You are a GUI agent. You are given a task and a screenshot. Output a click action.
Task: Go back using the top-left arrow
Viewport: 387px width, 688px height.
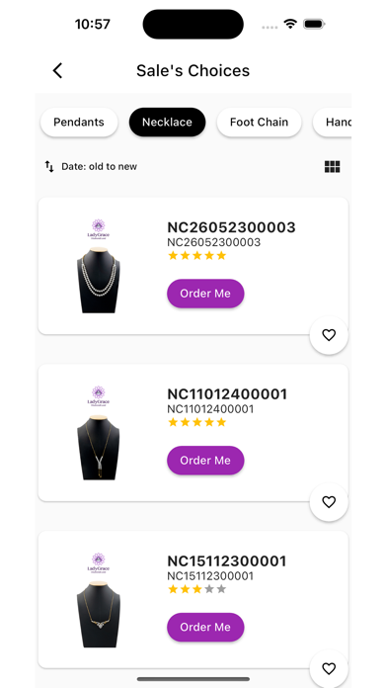pos(57,70)
